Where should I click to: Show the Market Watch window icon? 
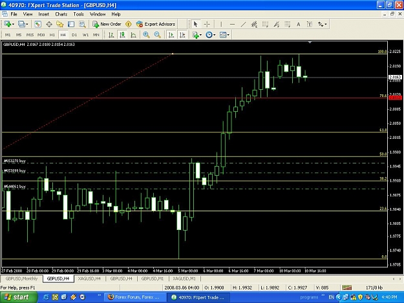click(38, 24)
